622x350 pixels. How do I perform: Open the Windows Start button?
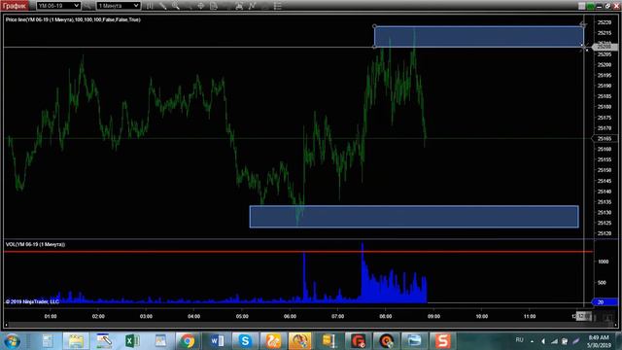[x=12, y=341]
